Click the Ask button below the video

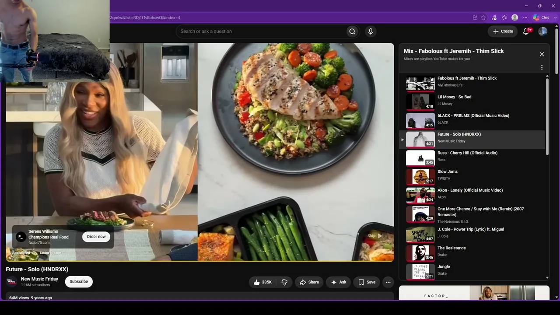(339, 282)
